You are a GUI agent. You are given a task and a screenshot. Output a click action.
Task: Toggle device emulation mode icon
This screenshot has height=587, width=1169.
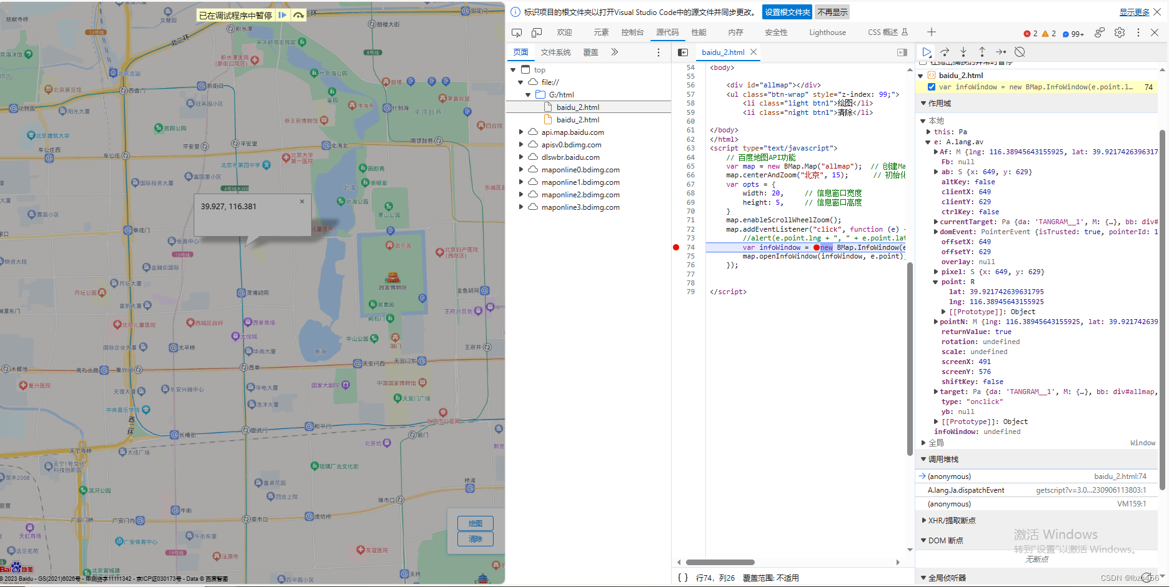[537, 32]
